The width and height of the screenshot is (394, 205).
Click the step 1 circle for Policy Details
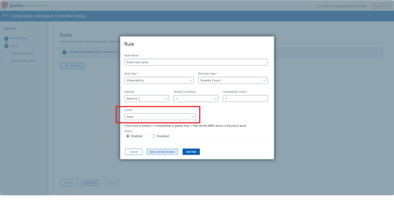[x=6, y=38]
